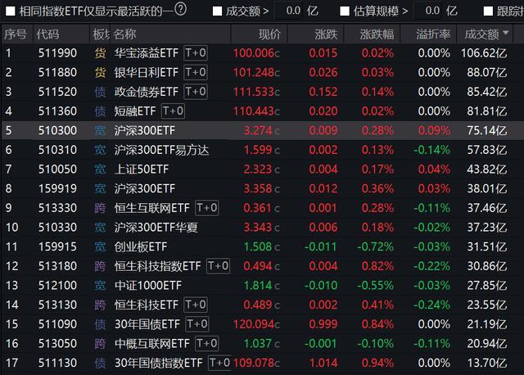Sort by 涨跌 column header
The width and height of the screenshot is (524, 375).
pos(326,34)
